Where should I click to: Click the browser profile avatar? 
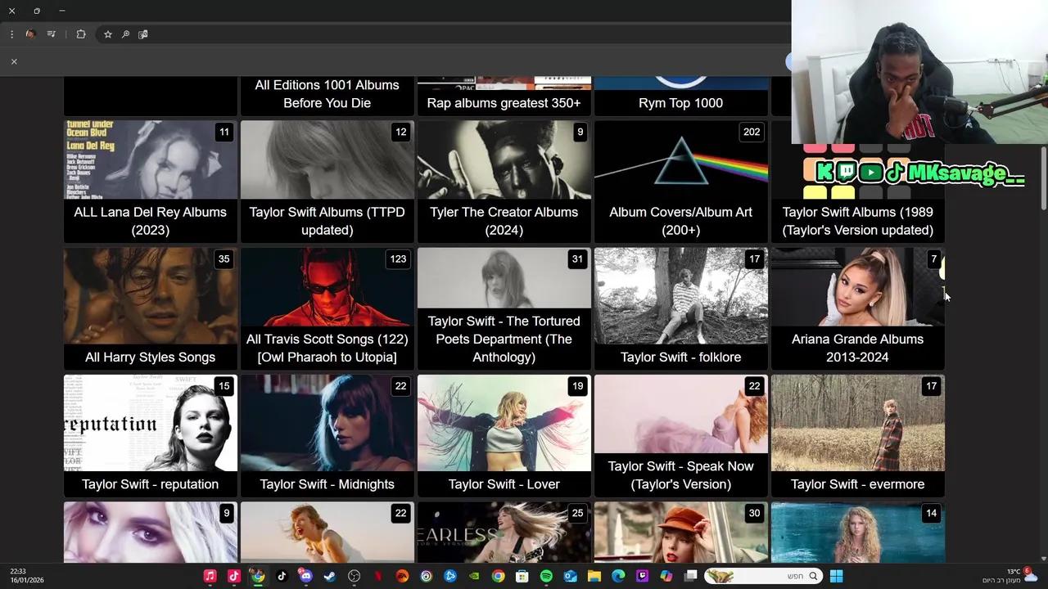[30, 34]
